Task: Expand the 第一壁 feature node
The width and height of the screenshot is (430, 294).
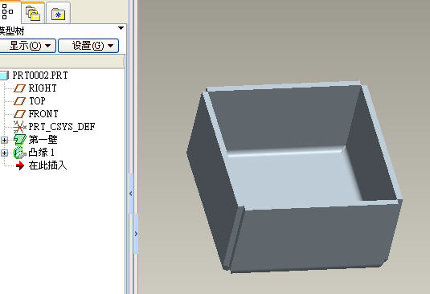Action: tap(4, 140)
